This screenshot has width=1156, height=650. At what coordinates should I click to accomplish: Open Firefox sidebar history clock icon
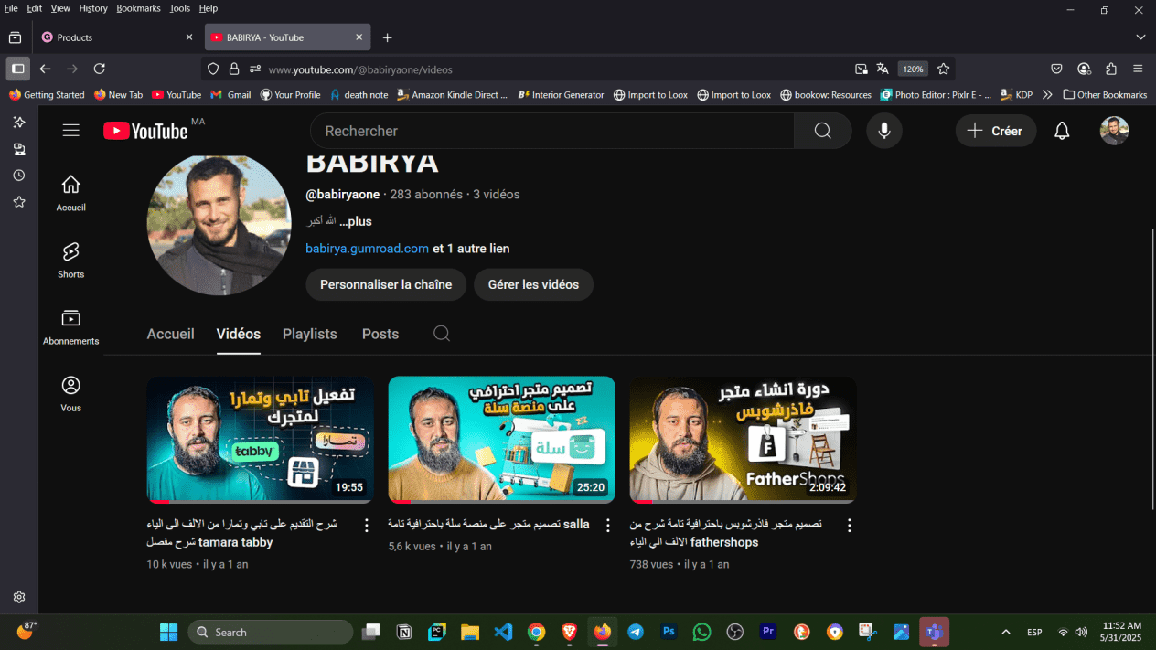pyautogui.click(x=18, y=176)
